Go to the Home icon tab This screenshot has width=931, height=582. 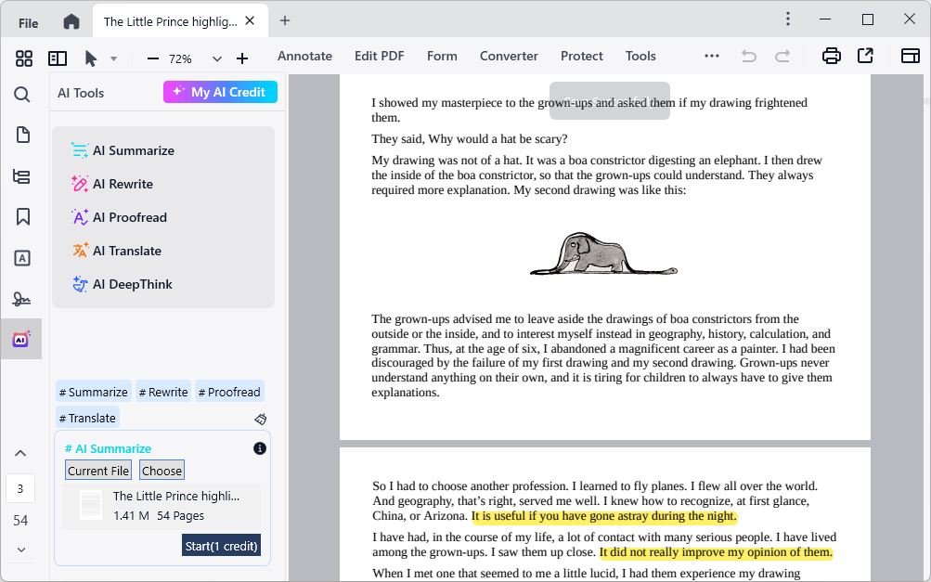[x=71, y=21]
